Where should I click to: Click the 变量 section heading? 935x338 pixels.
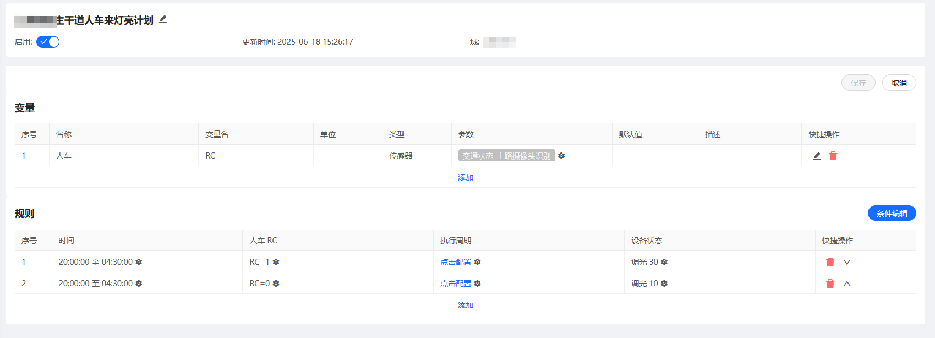click(x=25, y=108)
